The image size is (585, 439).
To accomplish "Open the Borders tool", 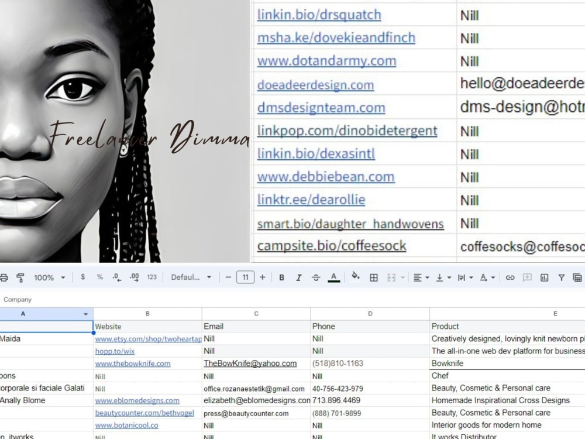I will point(373,277).
